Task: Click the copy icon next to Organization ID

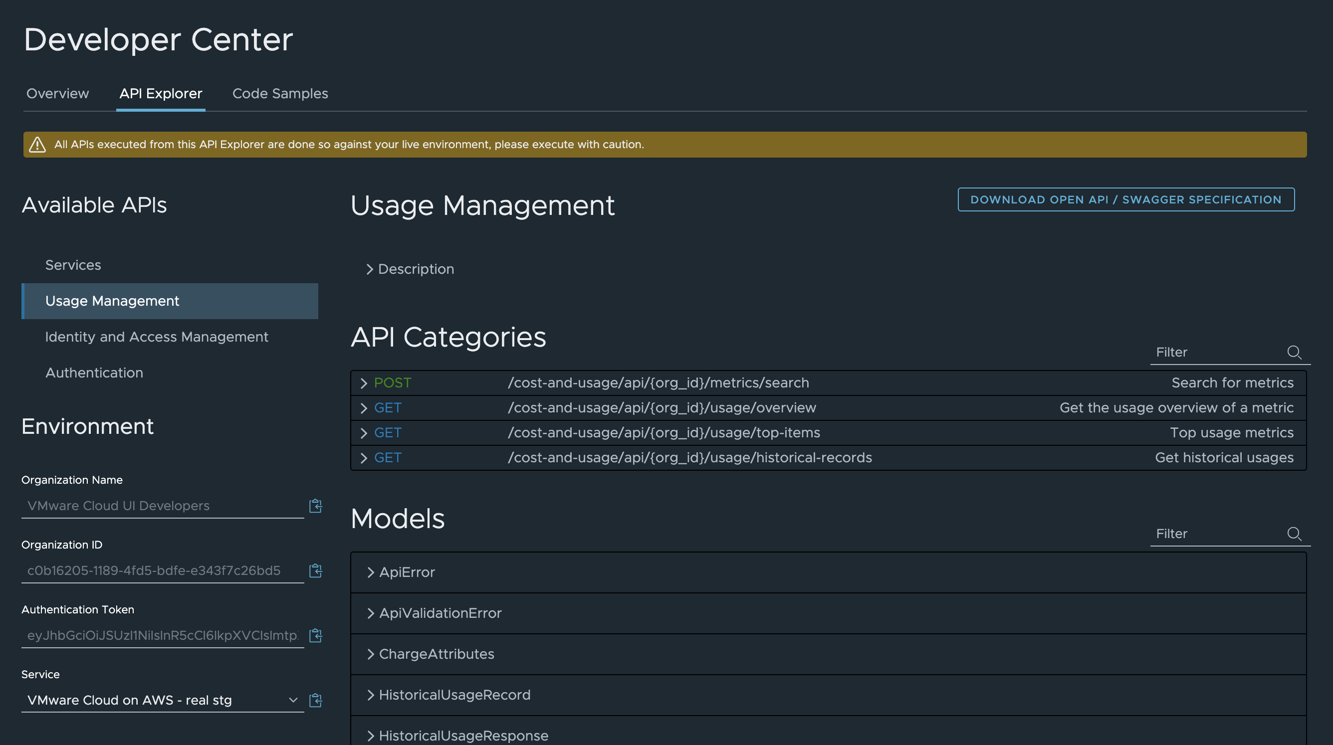Action: pos(316,570)
